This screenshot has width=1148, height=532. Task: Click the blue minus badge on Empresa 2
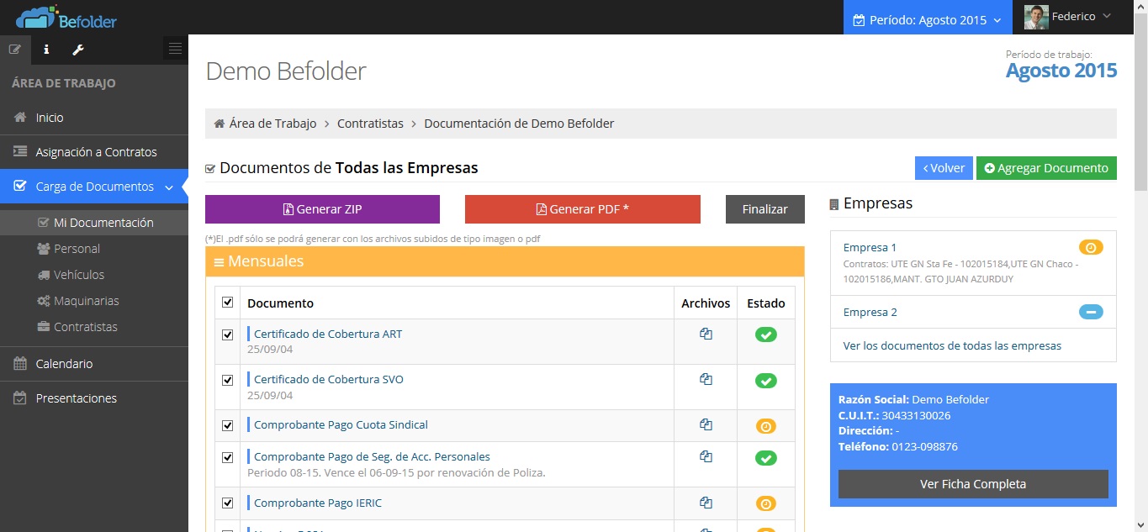[x=1090, y=312]
